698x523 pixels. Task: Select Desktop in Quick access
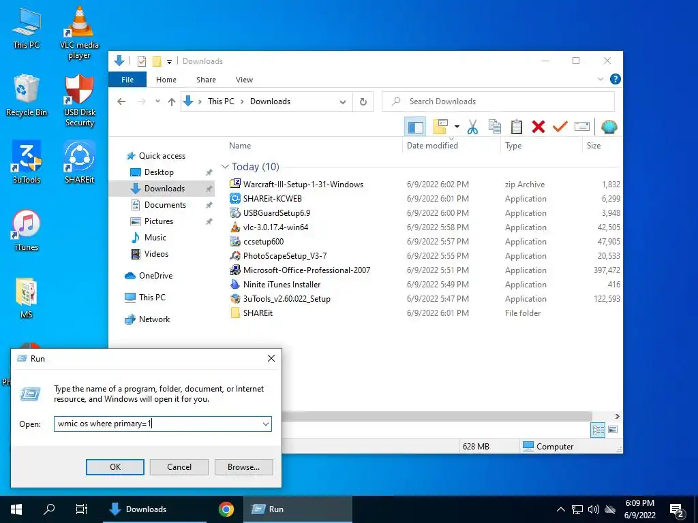(158, 172)
